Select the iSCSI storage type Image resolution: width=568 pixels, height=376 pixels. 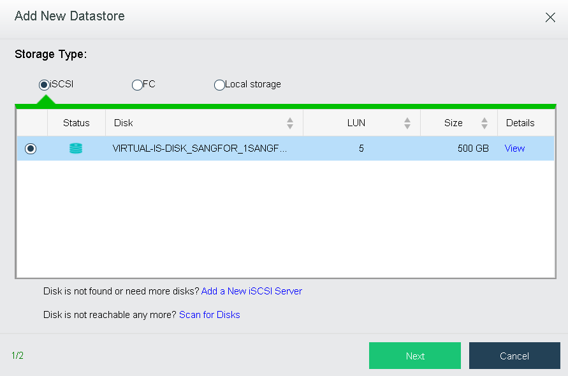(x=44, y=85)
